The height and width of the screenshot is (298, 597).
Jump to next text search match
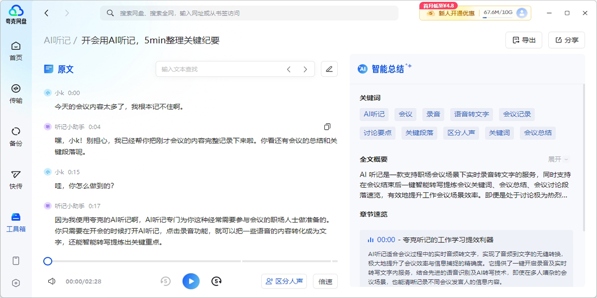click(x=305, y=69)
